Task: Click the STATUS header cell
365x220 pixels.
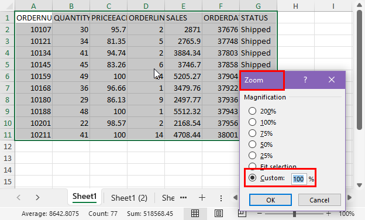Action: point(258,18)
